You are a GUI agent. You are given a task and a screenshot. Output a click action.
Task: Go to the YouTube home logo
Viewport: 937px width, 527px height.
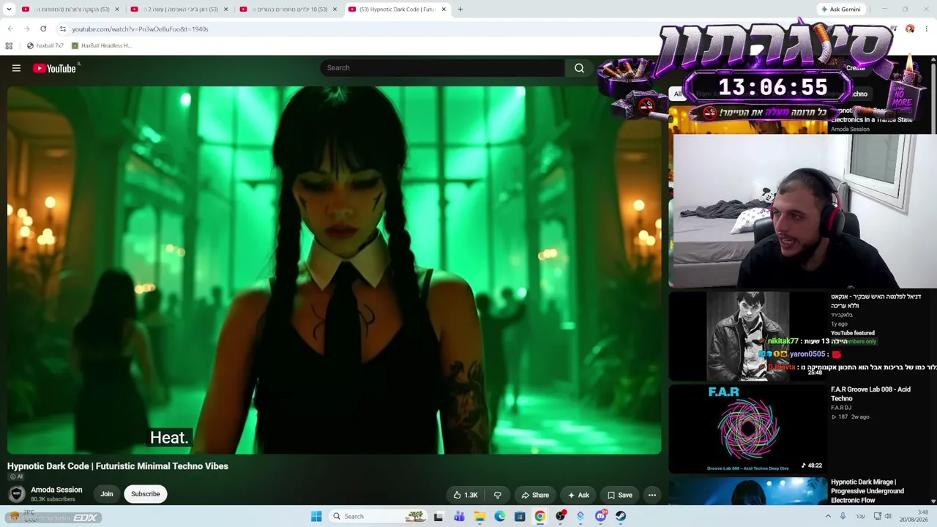tap(55, 68)
